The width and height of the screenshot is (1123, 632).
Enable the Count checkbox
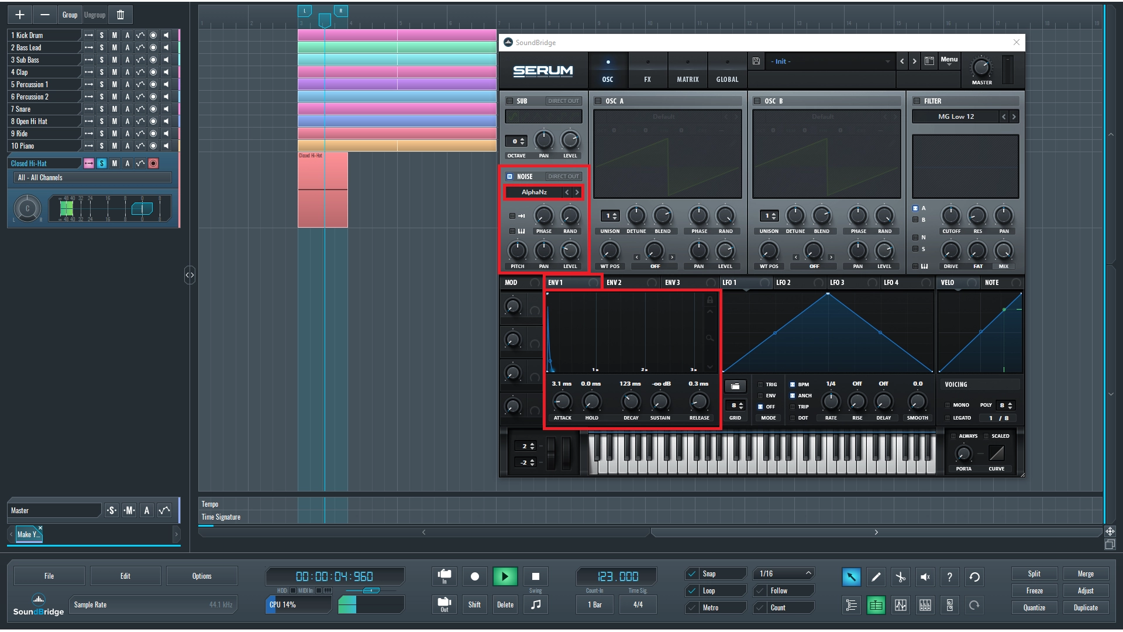(760, 608)
